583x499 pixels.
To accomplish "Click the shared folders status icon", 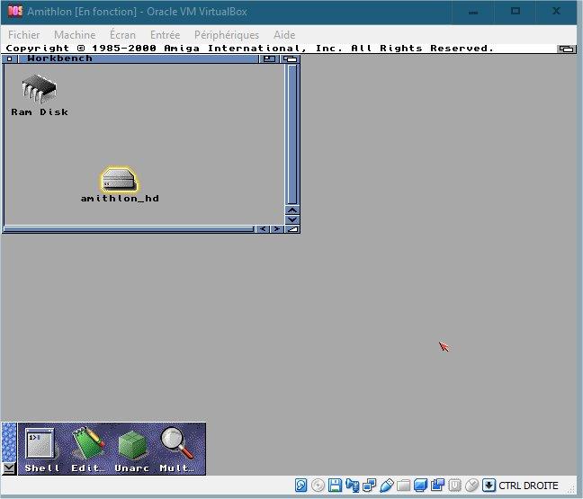I will [x=403, y=486].
